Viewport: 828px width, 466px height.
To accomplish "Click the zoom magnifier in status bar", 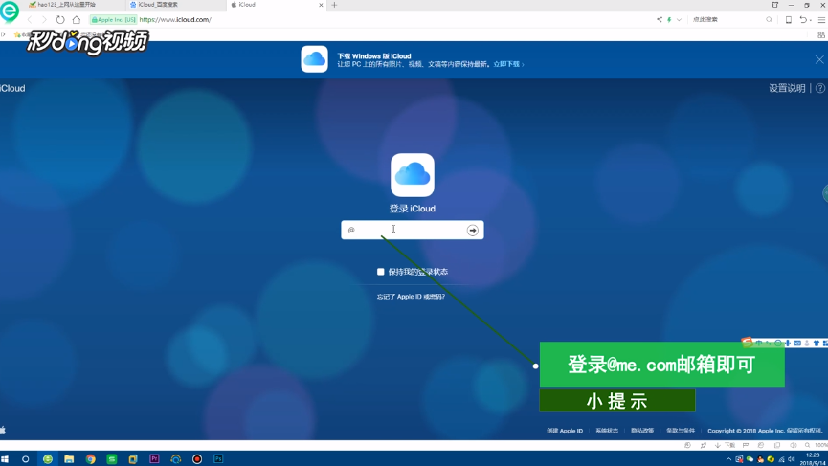I will coord(807,445).
